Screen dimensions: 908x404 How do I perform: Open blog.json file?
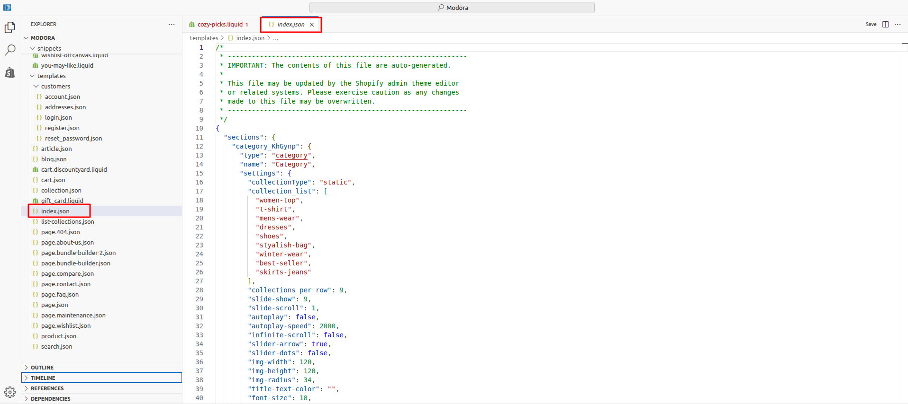click(x=102, y=159)
